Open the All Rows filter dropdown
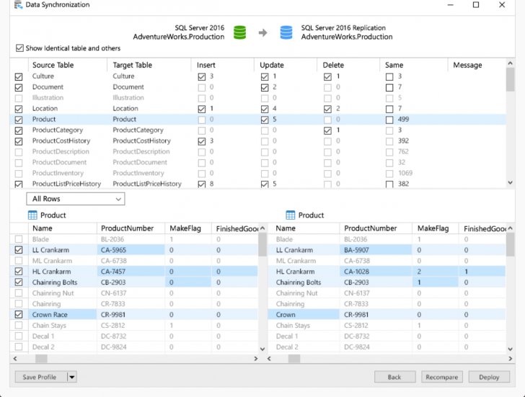Viewport: 525px width, 397px height. pos(76,199)
